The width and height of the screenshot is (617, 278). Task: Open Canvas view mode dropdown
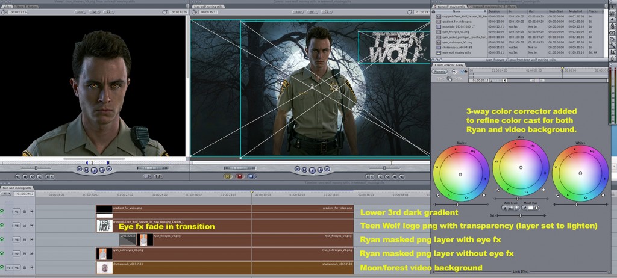(313, 12)
